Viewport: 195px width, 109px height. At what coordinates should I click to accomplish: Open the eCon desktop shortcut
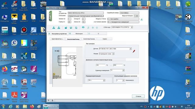14,44
